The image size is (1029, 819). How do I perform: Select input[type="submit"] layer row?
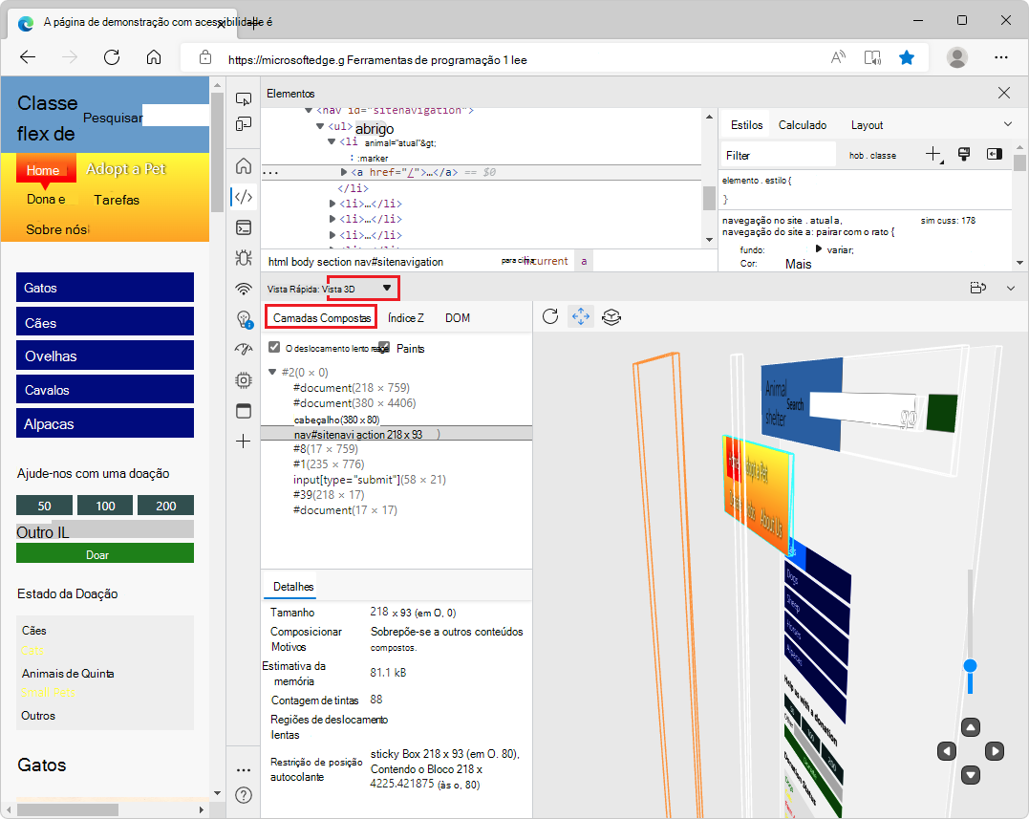[x=397, y=479]
